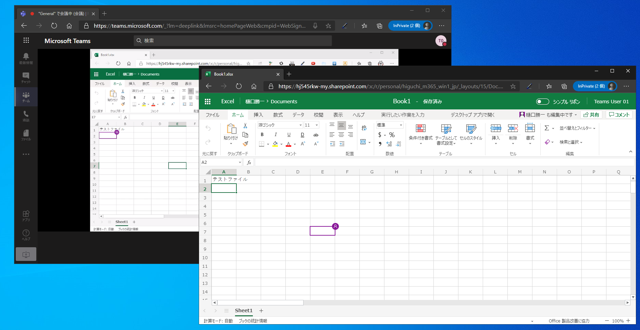Screen dimensions: 640x330
Task: Click the clear eraser icon in 編集 group
Action: 547,142
